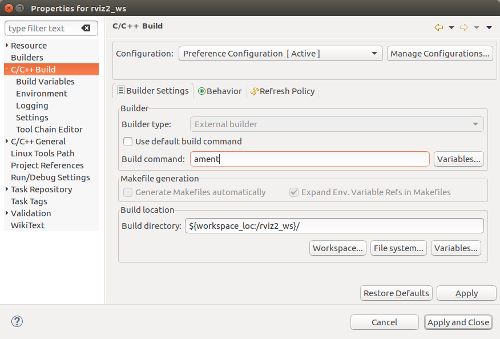
Task: Expand the C/C++ General tree node
Action: (x=7, y=142)
